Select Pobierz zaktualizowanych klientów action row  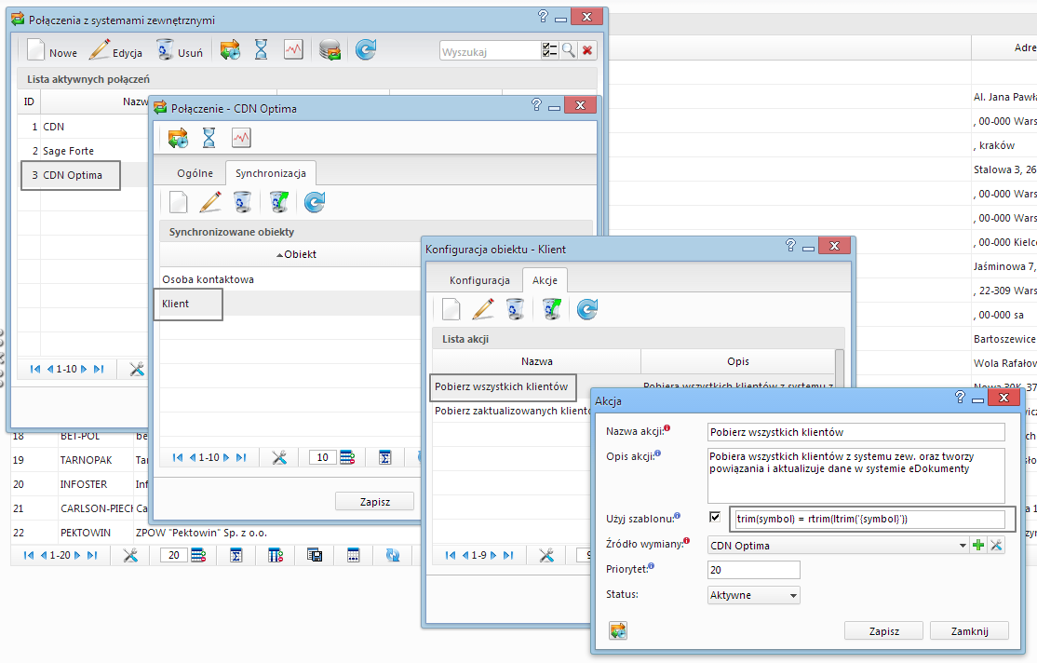point(513,411)
